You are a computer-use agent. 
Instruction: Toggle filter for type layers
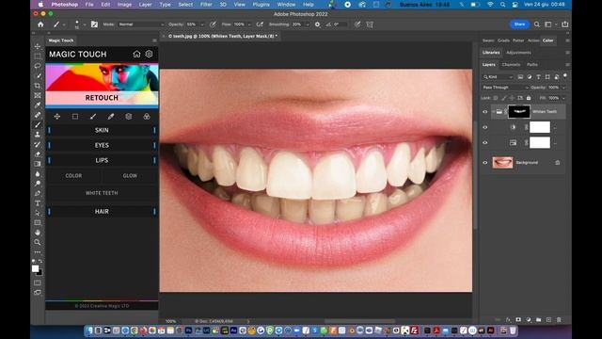pos(538,77)
